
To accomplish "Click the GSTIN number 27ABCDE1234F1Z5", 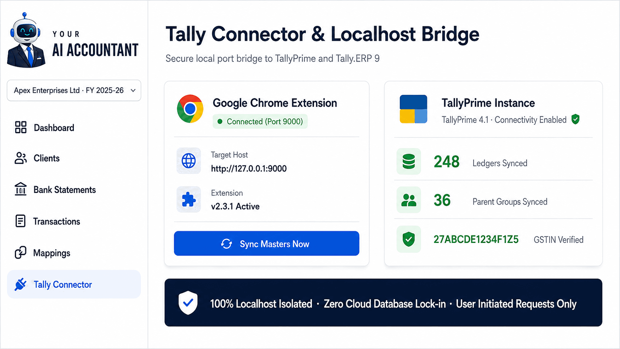I will pyautogui.click(x=476, y=240).
